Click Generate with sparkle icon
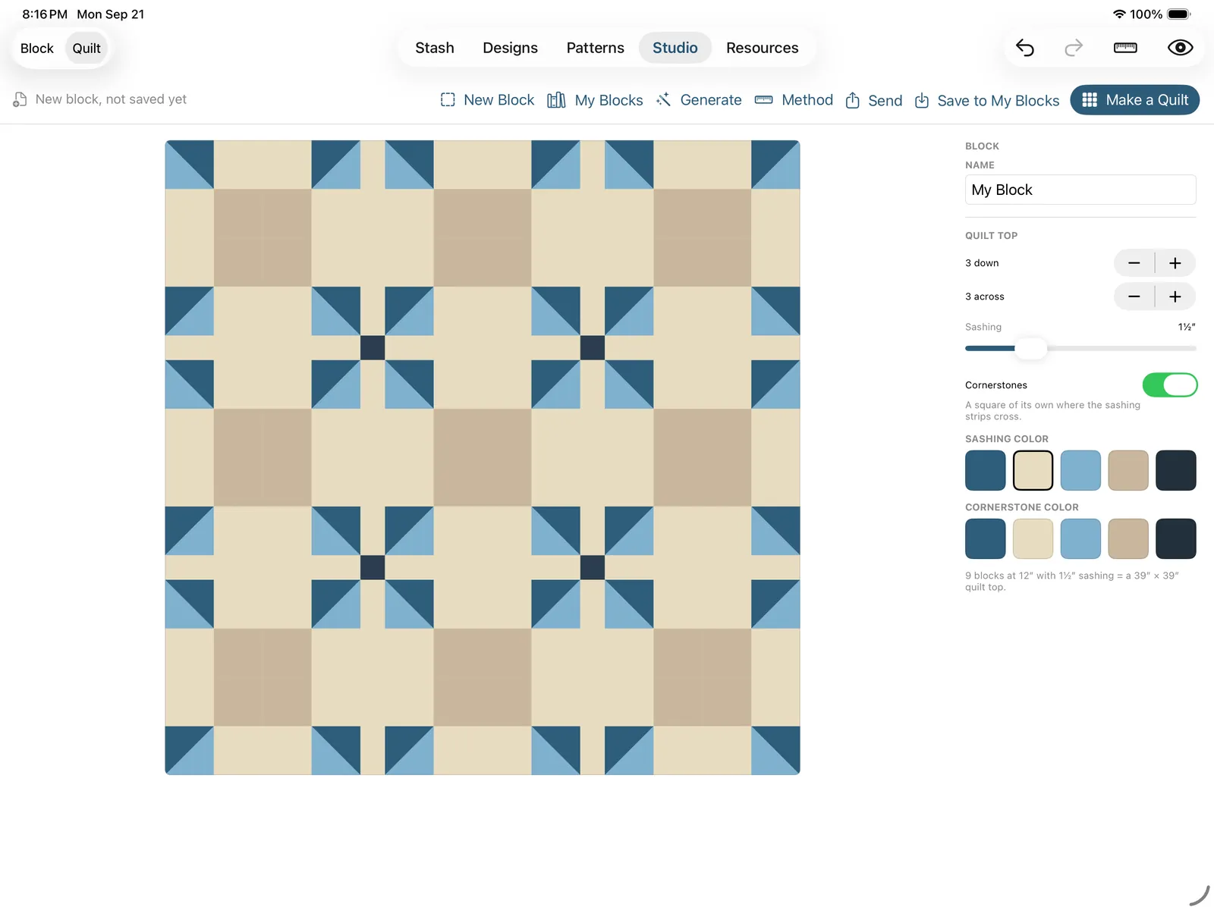 coord(699,100)
